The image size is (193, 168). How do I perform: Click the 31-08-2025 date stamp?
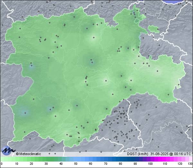[159, 154]
